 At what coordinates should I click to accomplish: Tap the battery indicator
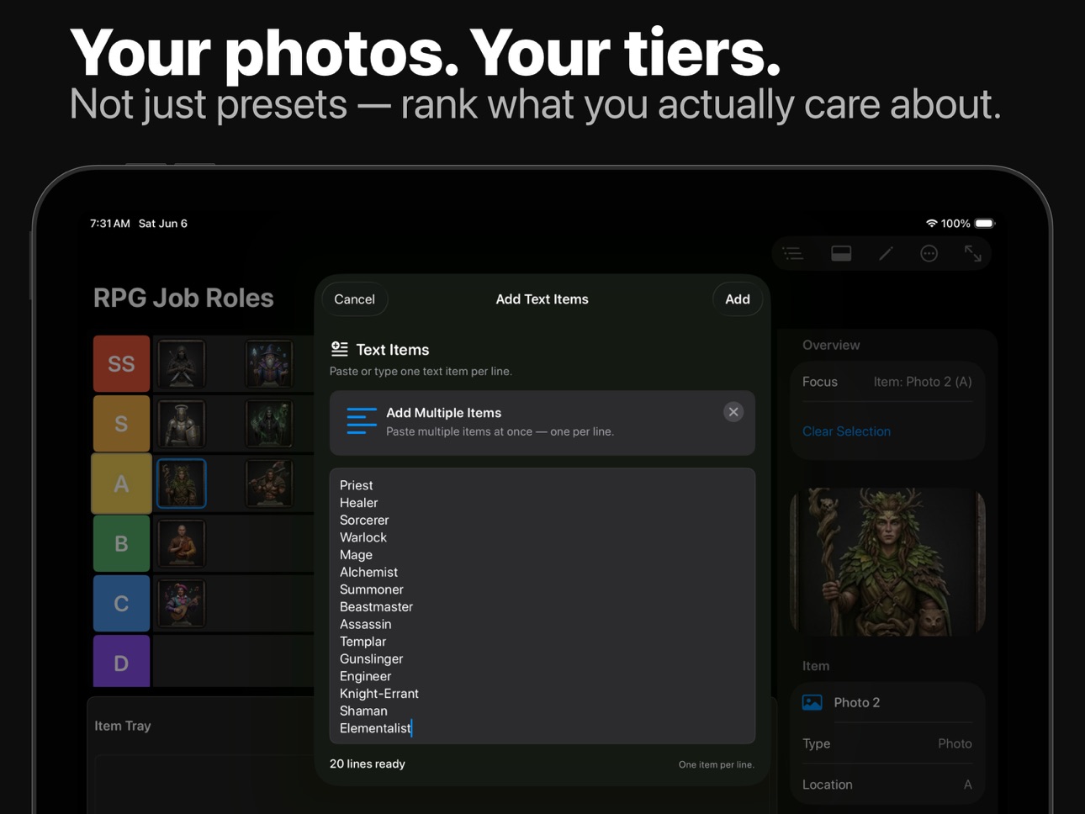coord(985,224)
